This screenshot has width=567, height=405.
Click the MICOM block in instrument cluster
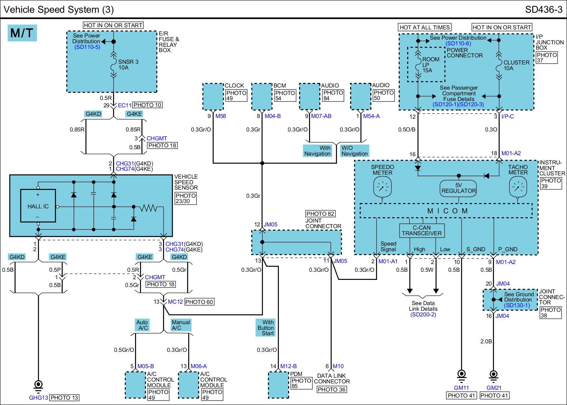[x=446, y=211]
